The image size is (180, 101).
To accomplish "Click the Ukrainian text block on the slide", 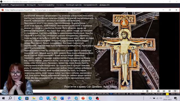I will (59, 48).
